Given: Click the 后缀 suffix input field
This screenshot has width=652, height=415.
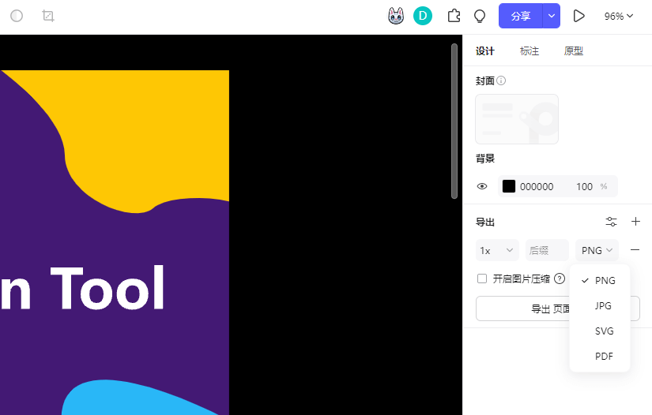Looking at the screenshot, I should 547,250.
